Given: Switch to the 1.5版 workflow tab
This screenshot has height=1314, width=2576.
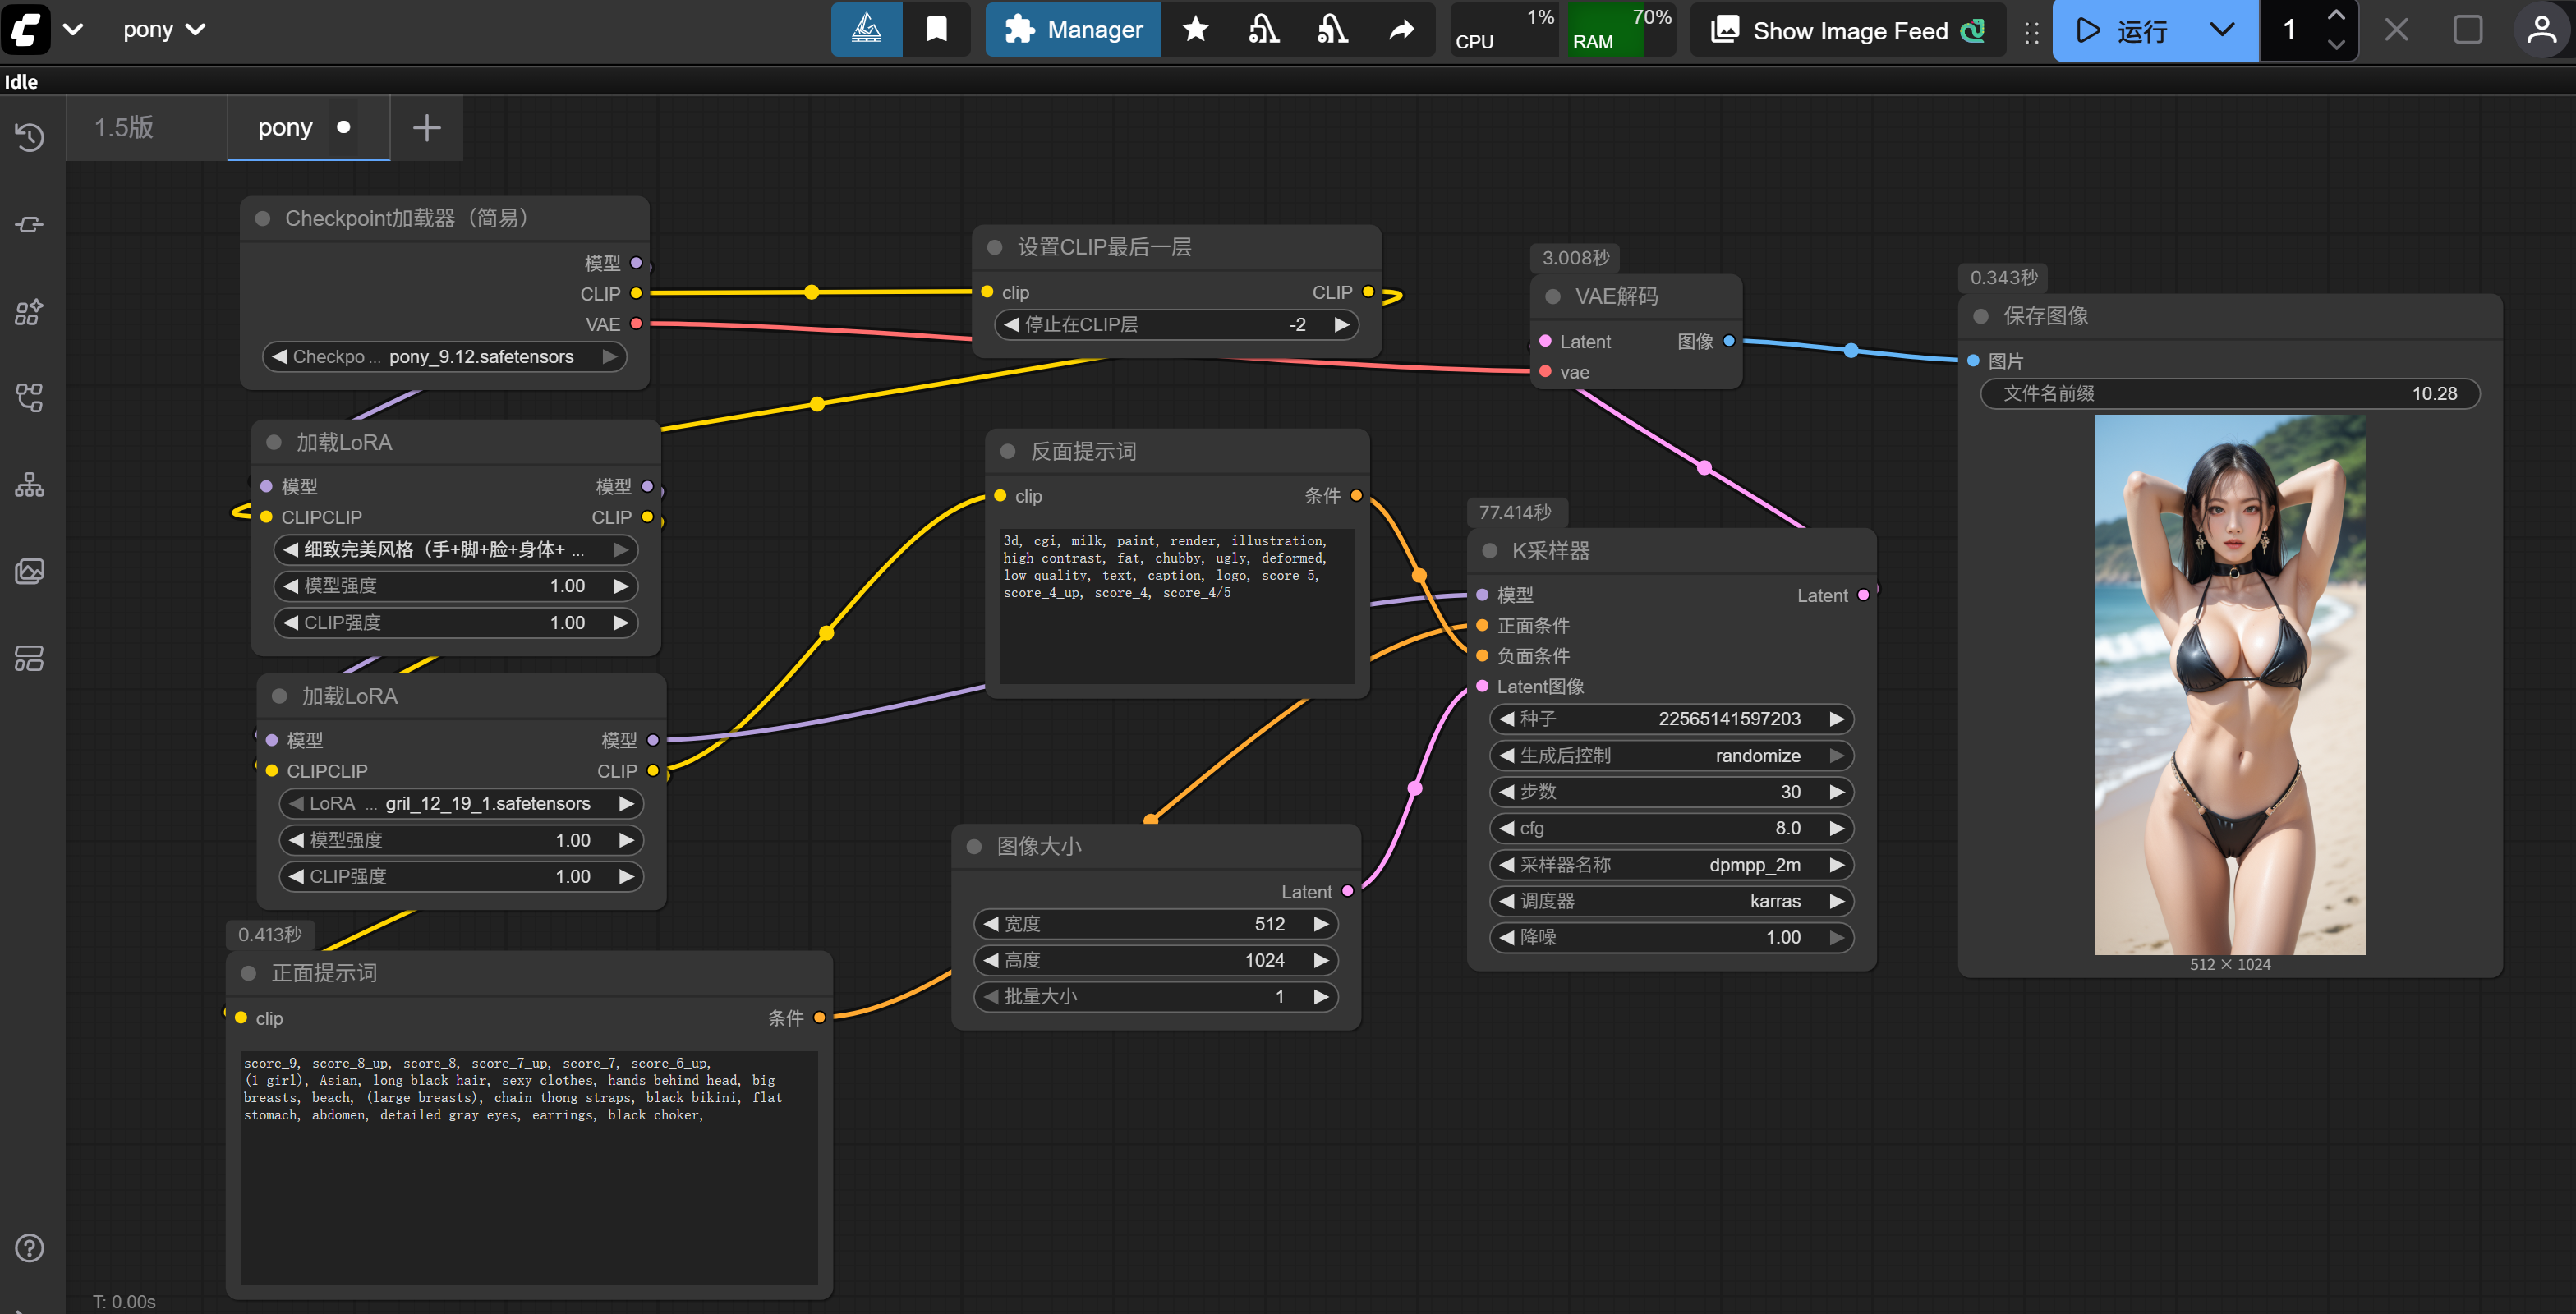Looking at the screenshot, I should (124, 128).
